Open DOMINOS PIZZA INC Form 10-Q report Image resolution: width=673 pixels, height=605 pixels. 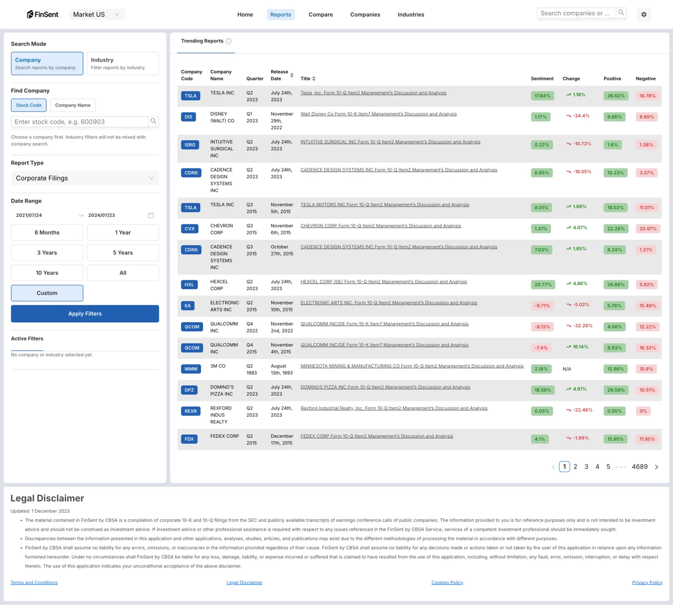[x=385, y=387]
